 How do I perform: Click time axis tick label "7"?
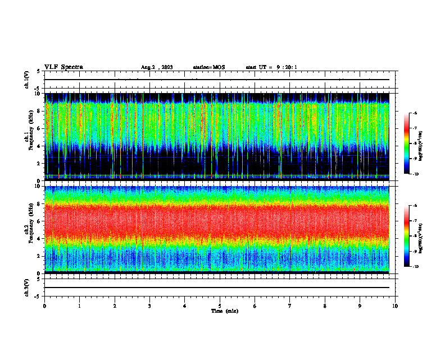pos(290,306)
